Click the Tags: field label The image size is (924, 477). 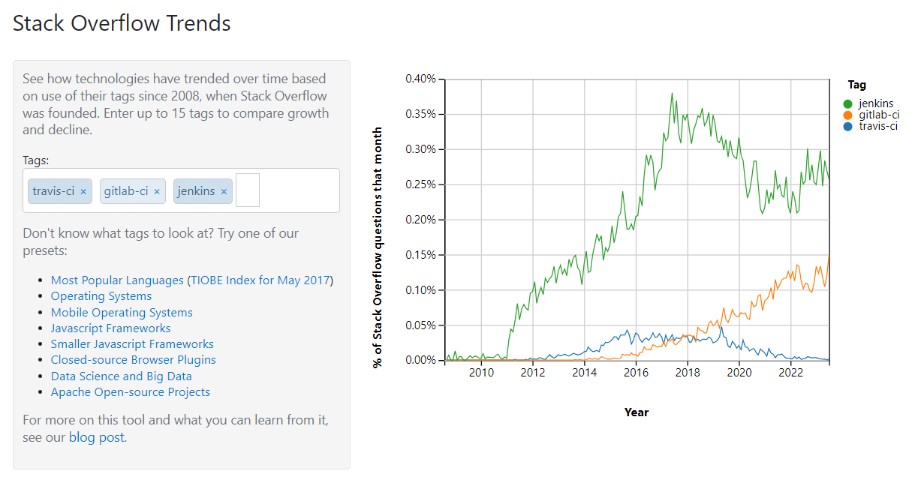click(x=35, y=160)
